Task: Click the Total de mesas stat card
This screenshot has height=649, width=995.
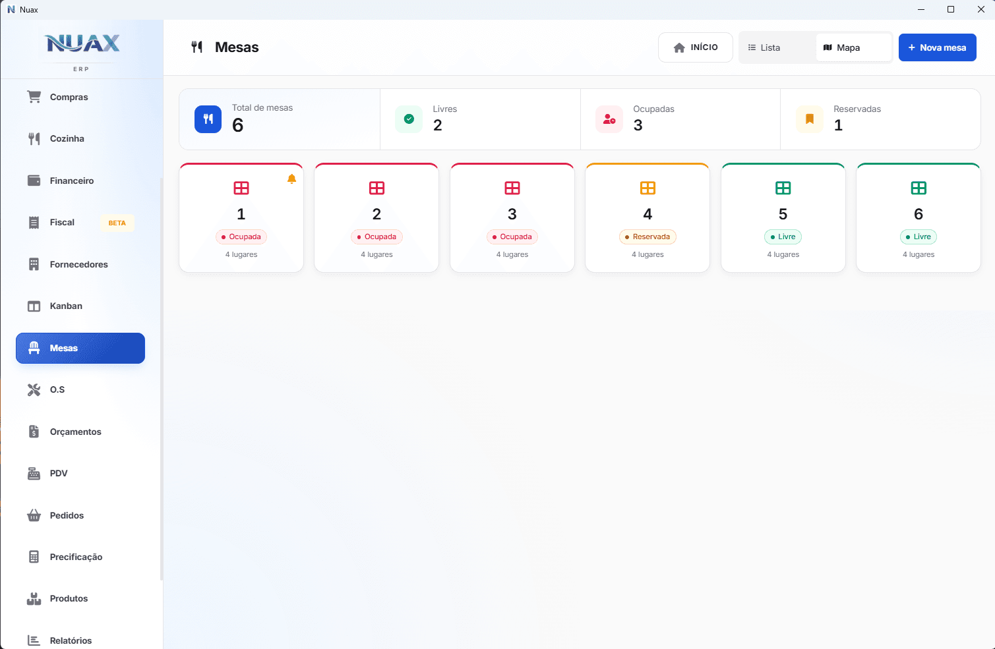Action: pos(280,119)
